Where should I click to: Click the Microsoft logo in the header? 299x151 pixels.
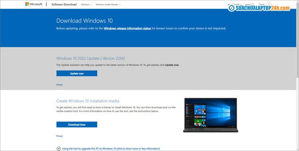[34, 4]
